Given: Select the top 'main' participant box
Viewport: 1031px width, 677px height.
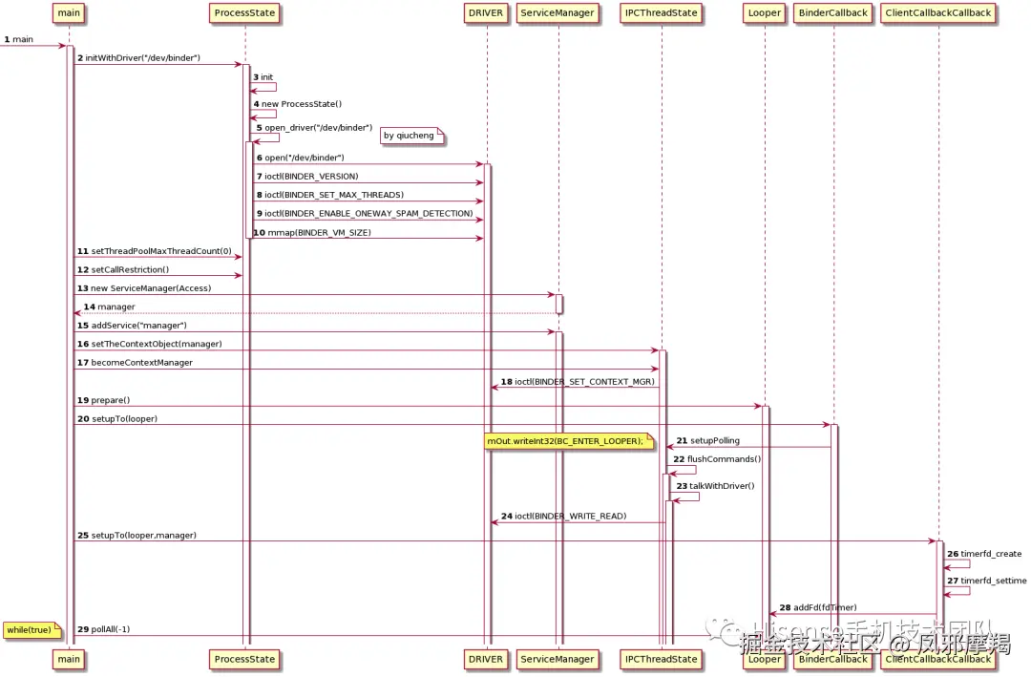Looking at the screenshot, I should tap(69, 13).
